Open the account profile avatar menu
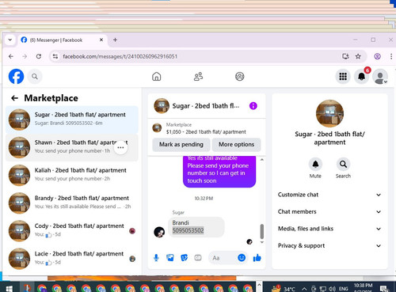 pyautogui.click(x=380, y=77)
